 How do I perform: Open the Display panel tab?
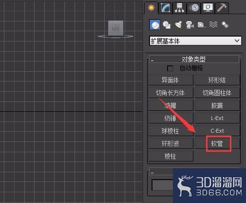click(x=208, y=8)
